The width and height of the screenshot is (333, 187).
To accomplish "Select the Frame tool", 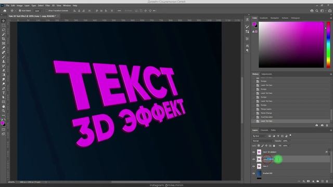I will (4, 43).
